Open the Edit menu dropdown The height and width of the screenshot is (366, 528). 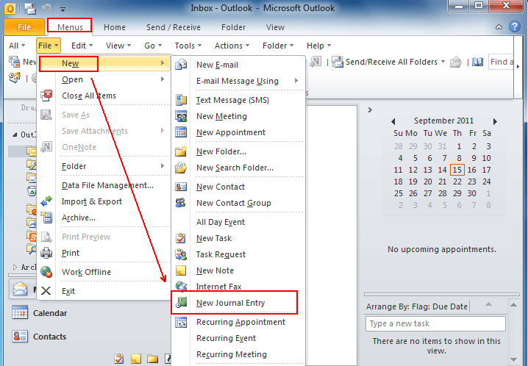pos(82,46)
